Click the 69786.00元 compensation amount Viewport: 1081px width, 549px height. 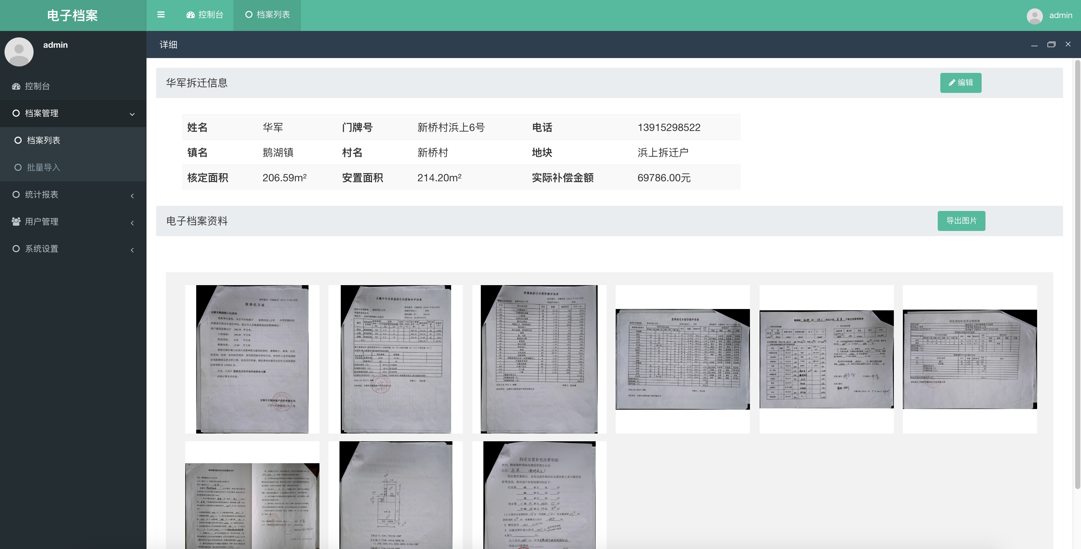[x=664, y=178]
